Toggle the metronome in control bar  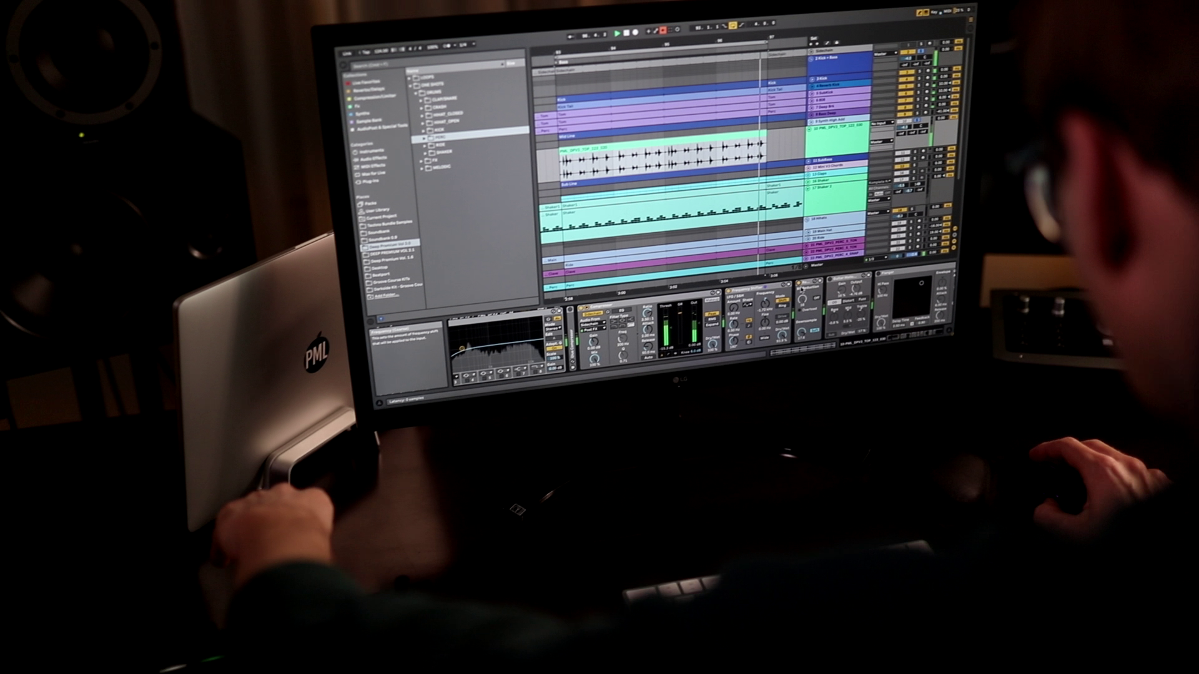pyautogui.click(x=447, y=46)
